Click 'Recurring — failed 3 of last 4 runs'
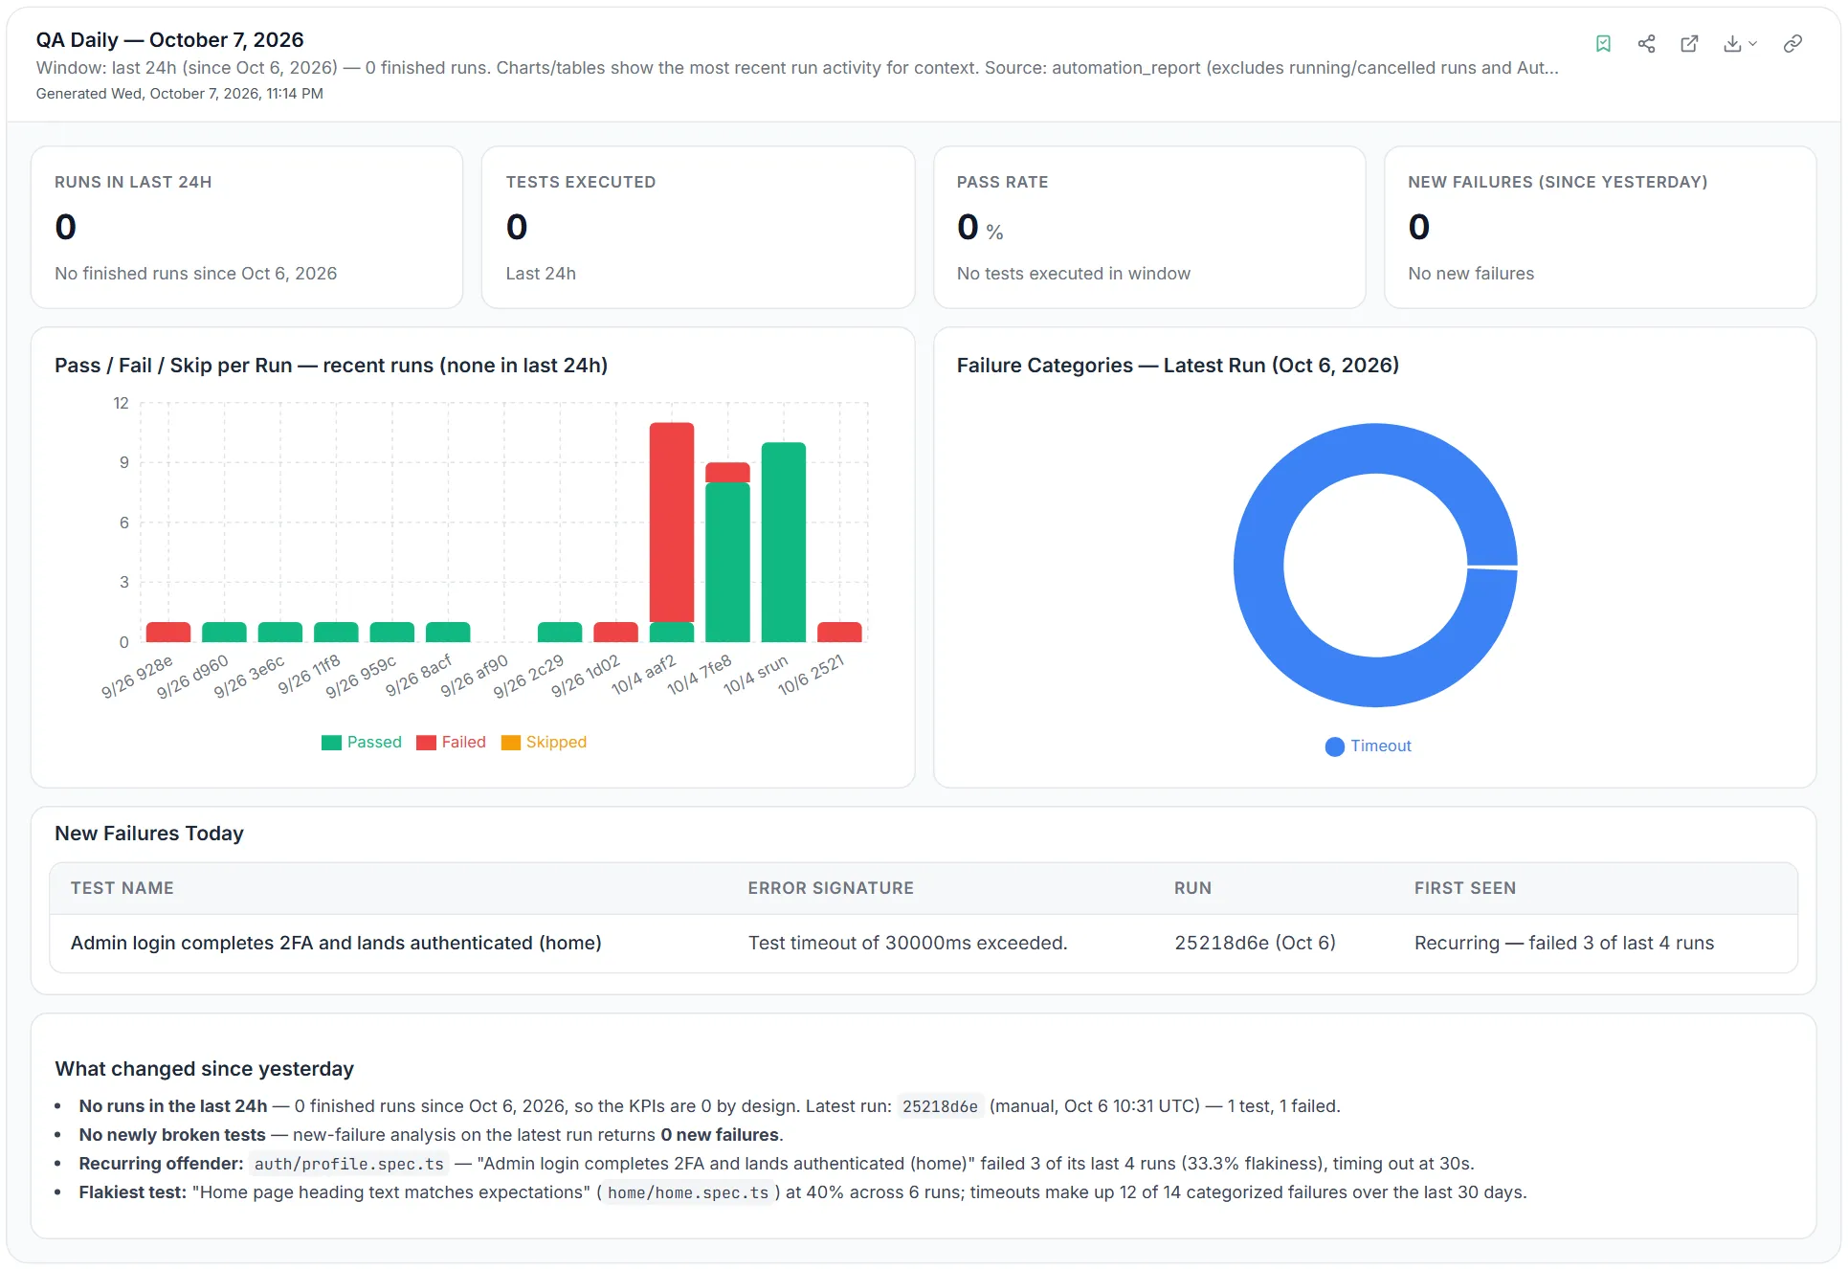Screen dimensions: 1848x1269 coord(1564,943)
